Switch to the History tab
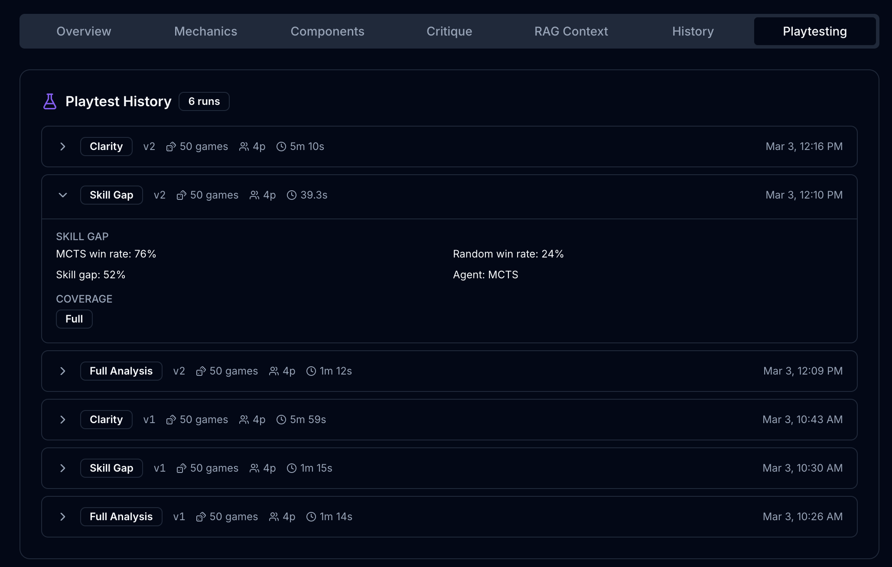The width and height of the screenshot is (892, 567). pyautogui.click(x=692, y=31)
